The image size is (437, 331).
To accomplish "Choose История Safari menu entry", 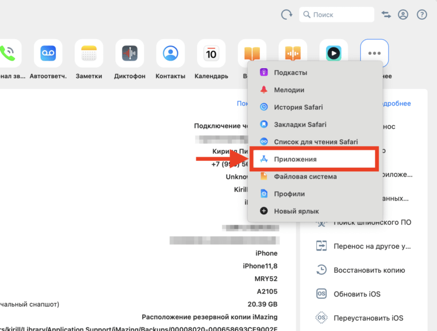I will click(x=315, y=107).
